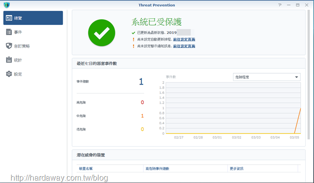The image size is (314, 183).
Task: Open settings link for auto update schedule
Action: 184,39
